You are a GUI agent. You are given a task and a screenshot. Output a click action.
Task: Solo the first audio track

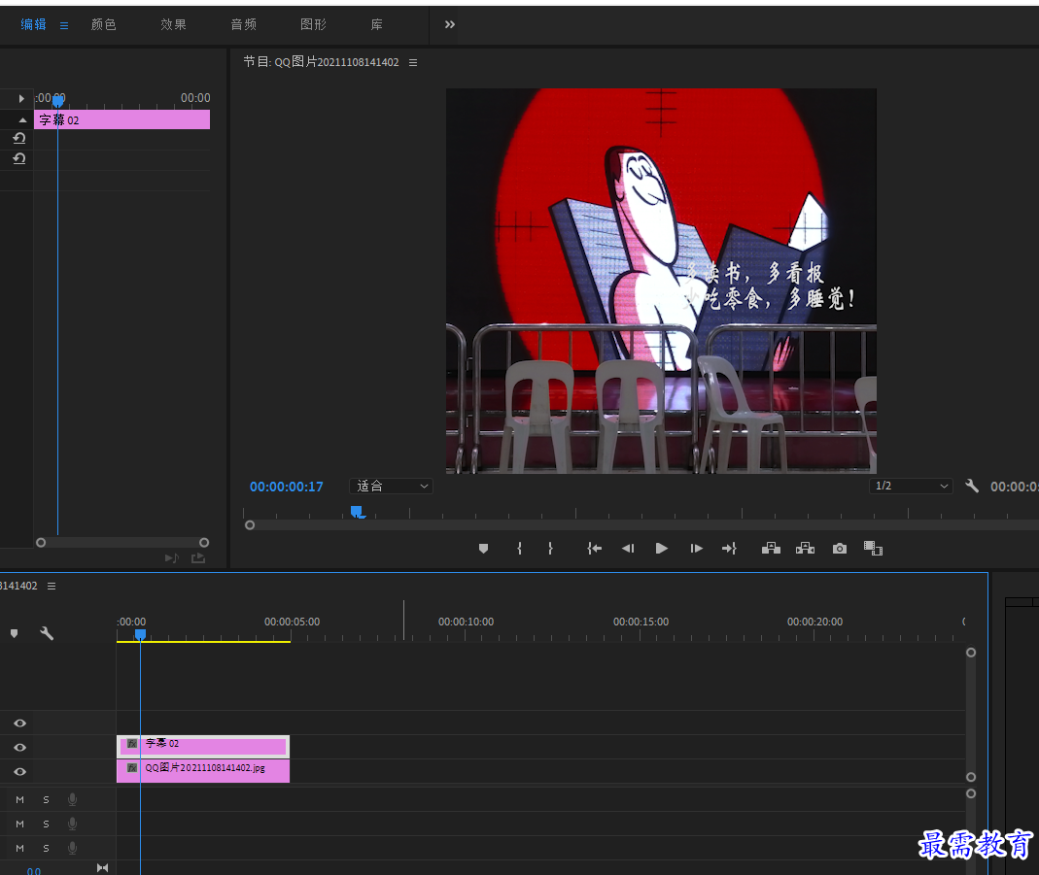46,799
